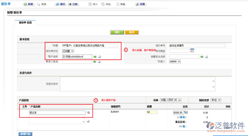The width and height of the screenshot is (248, 136).
Task: Click the 设置 settings toolbar button
Action: coord(140,4)
